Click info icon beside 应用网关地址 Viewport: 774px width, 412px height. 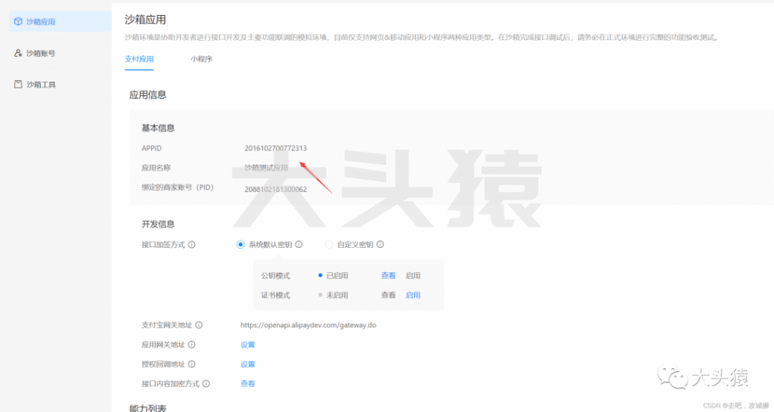click(192, 345)
